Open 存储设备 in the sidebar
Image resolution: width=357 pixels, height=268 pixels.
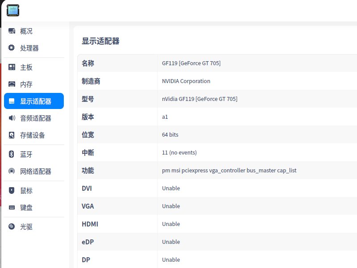click(x=34, y=135)
